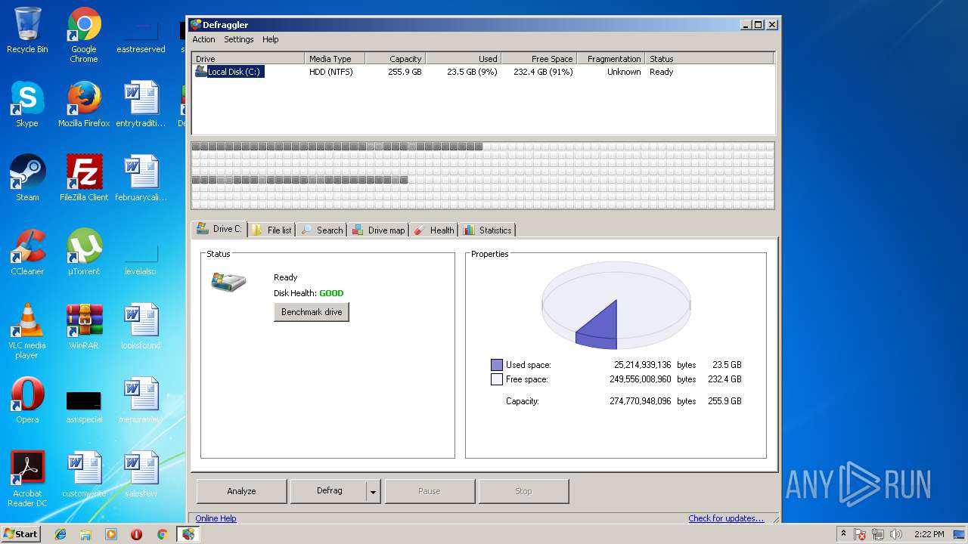The width and height of the screenshot is (968, 544).
Task: Switch to the Health tab
Action: (434, 230)
